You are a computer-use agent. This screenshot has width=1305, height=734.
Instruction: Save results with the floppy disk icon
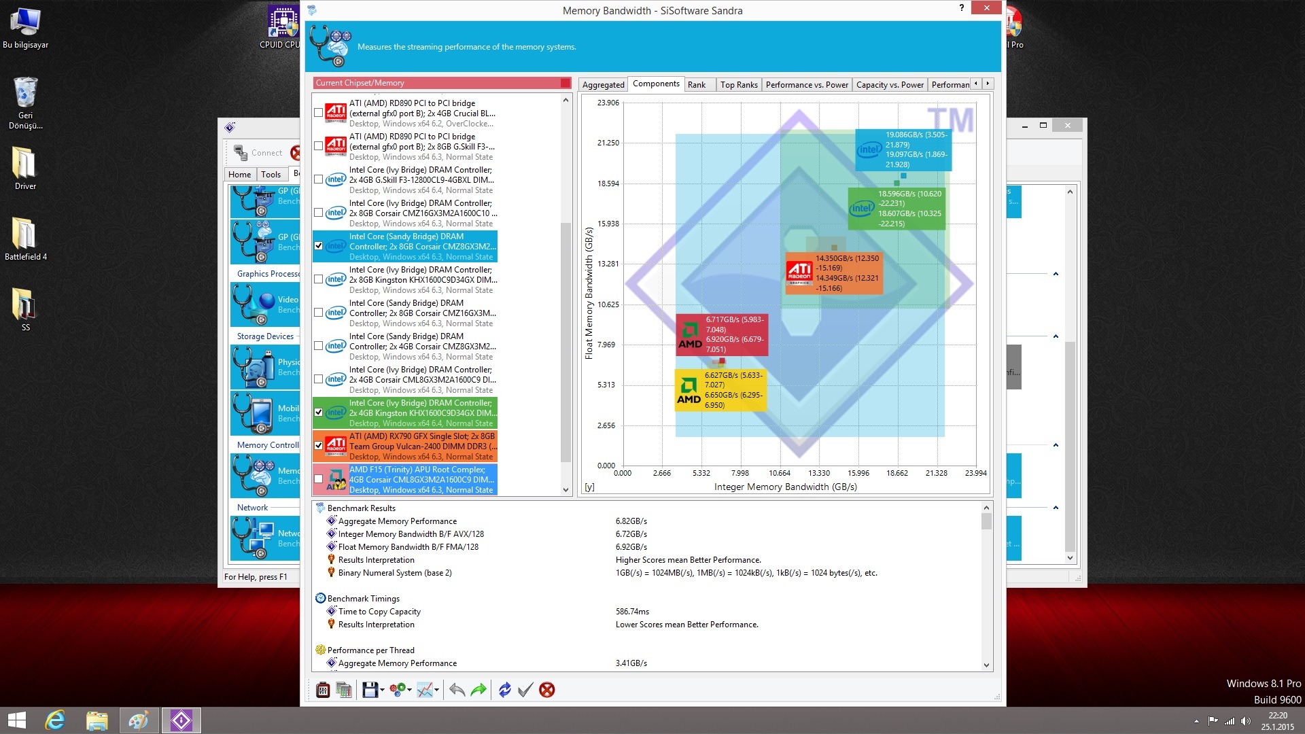click(x=370, y=690)
